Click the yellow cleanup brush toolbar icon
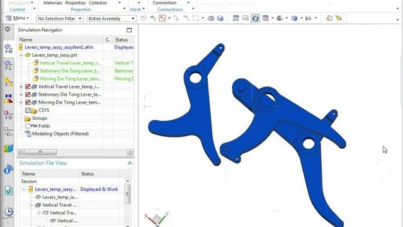Viewport: 403px width, 227px height. (x=329, y=18)
